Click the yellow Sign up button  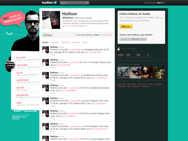pos(126,26)
